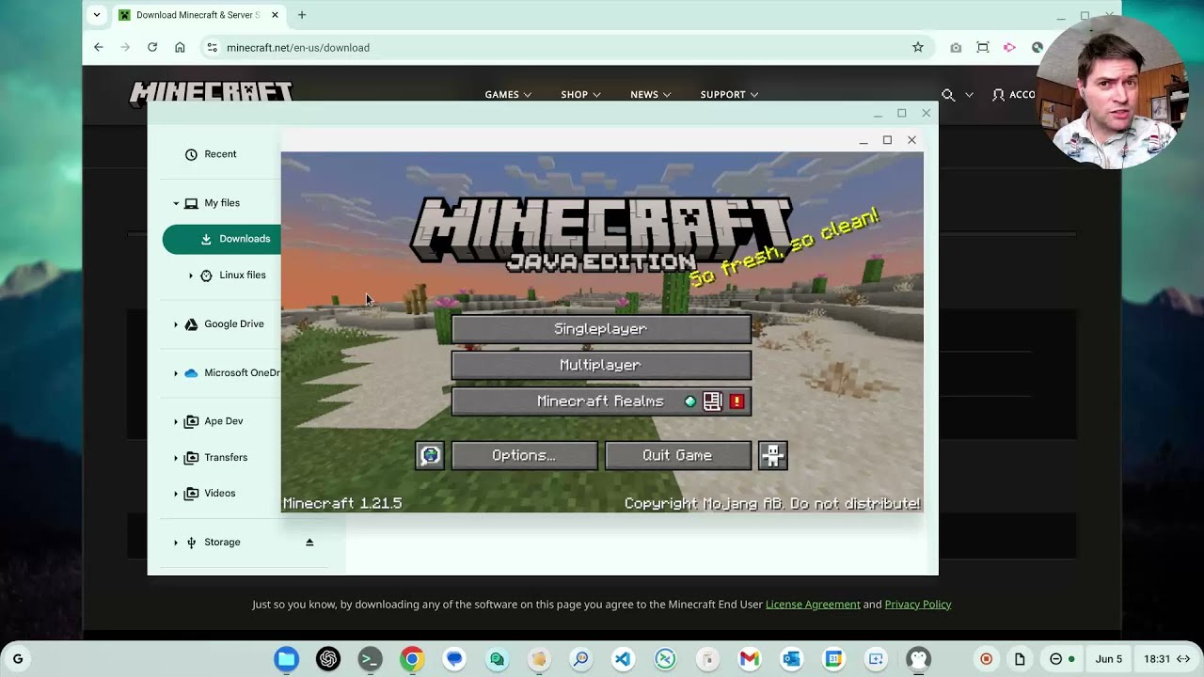Open the Options menu
This screenshot has width=1204, height=677.
[524, 456]
